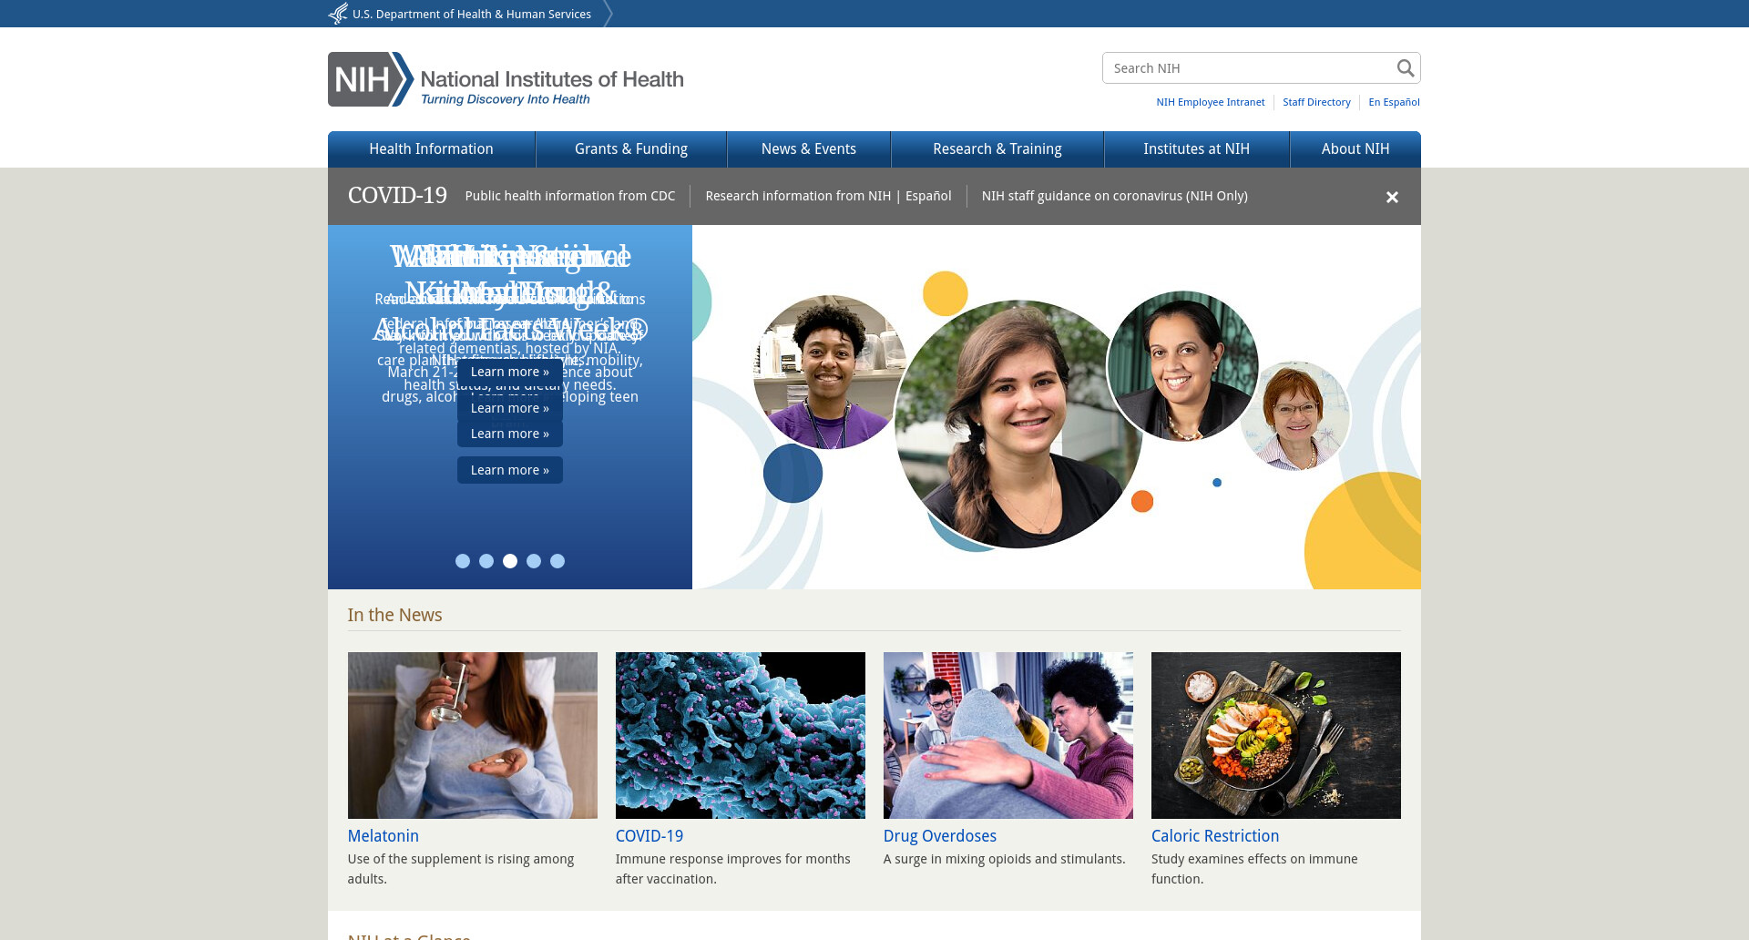Open the COVID-19 virus image thumbnail
The image size is (1749, 940).
click(741, 735)
